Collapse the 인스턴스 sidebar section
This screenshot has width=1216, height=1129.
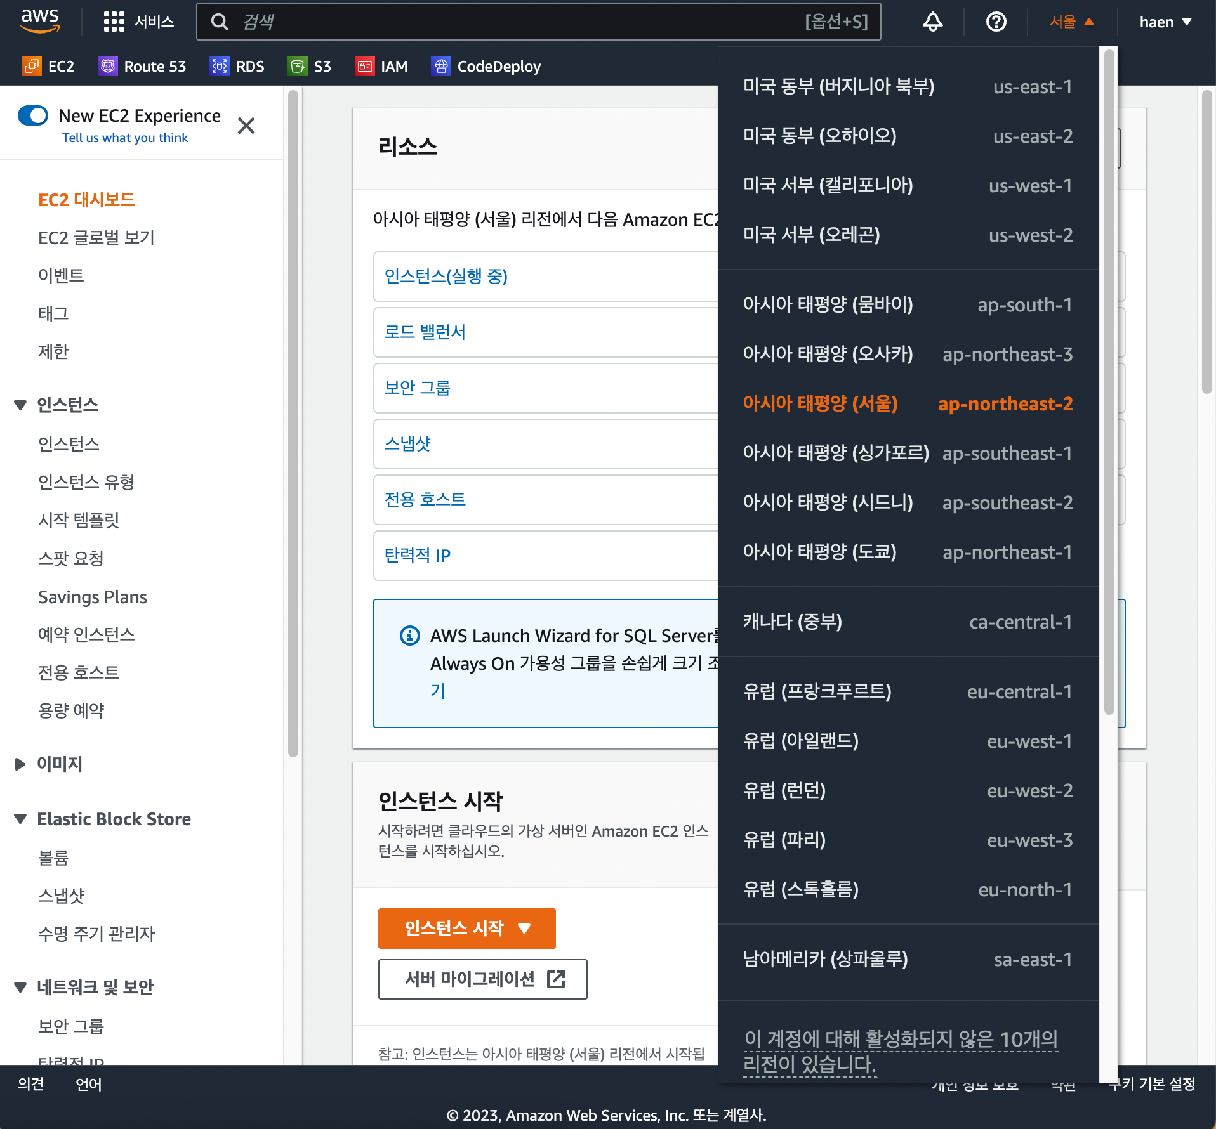(x=20, y=405)
